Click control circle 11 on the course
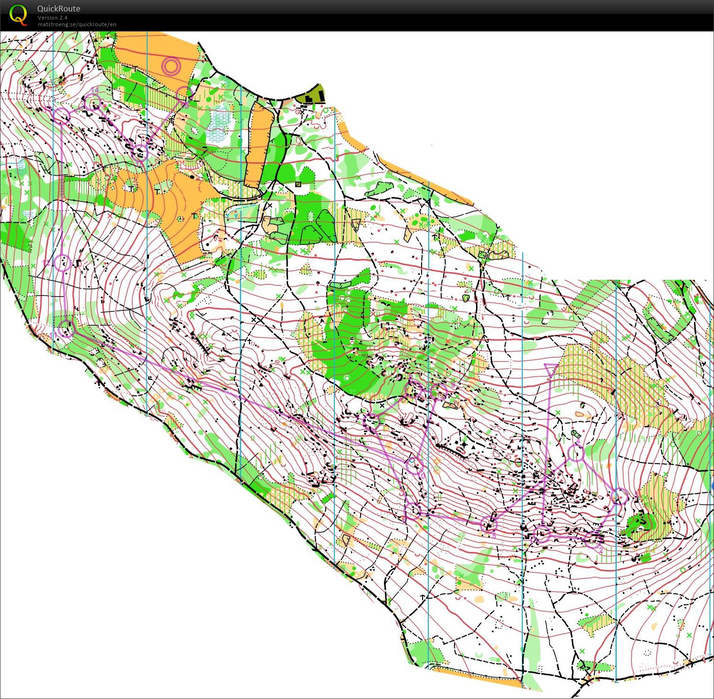The image size is (714, 699). pos(67,328)
